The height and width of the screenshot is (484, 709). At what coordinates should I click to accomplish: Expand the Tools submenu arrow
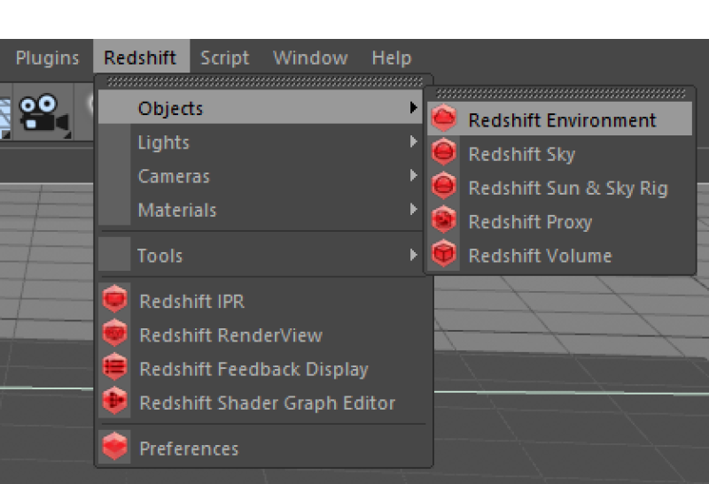[x=413, y=255]
